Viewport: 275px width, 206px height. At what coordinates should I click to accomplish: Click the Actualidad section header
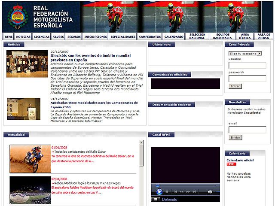[16, 134]
